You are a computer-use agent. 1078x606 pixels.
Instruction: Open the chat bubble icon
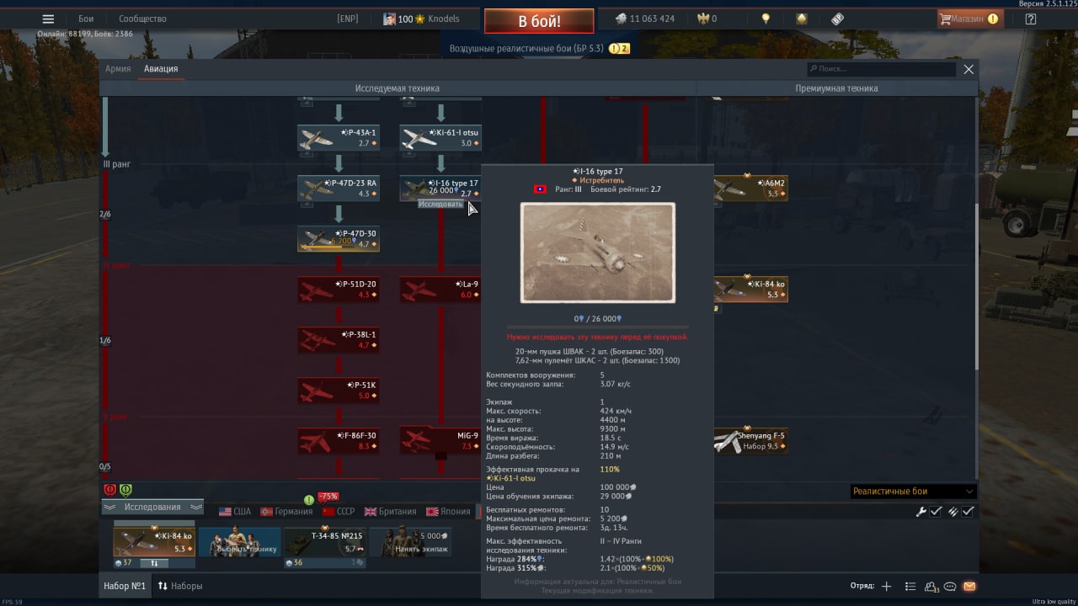[x=950, y=586]
